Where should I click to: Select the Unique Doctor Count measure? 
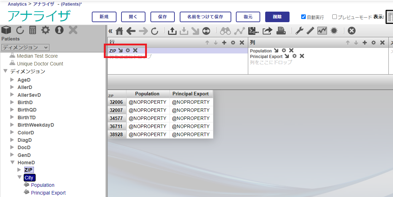tap(40, 64)
